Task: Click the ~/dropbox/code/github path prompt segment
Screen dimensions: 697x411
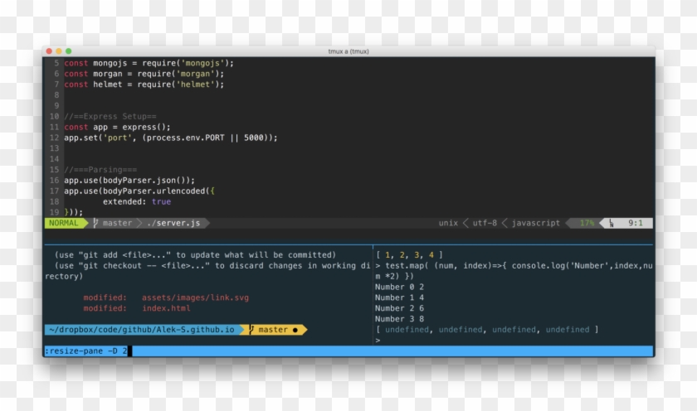Action: [x=143, y=330]
